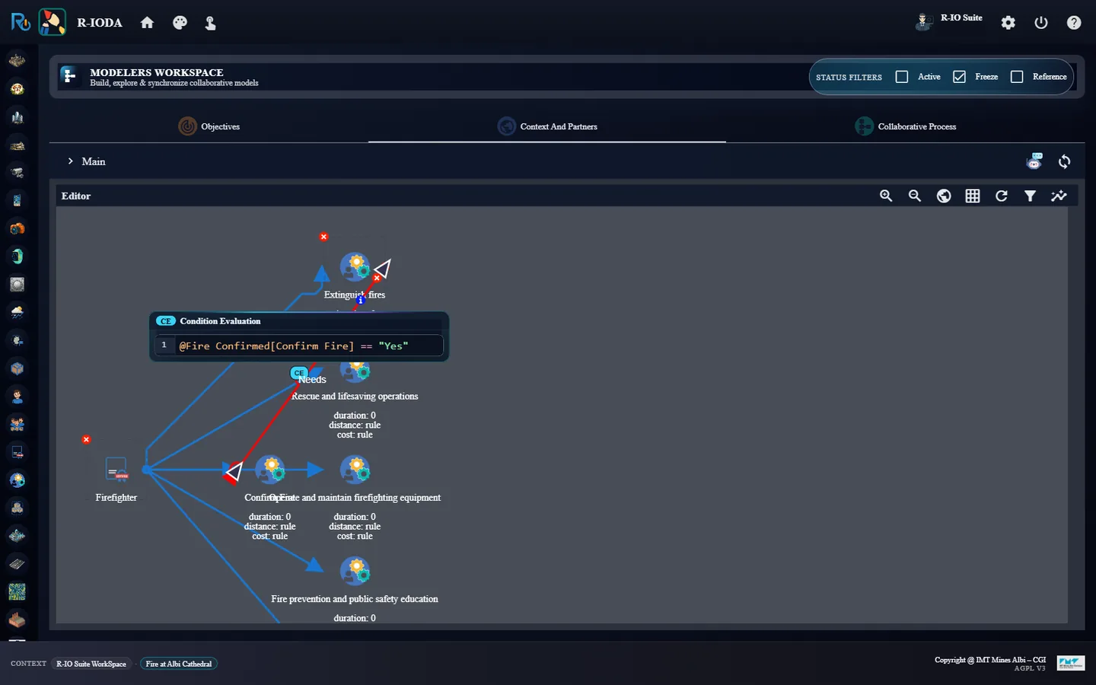Viewport: 1096px width, 685px height.
Task: Uncheck the Freeze status filter checkbox
Action: (x=959, y=77)
